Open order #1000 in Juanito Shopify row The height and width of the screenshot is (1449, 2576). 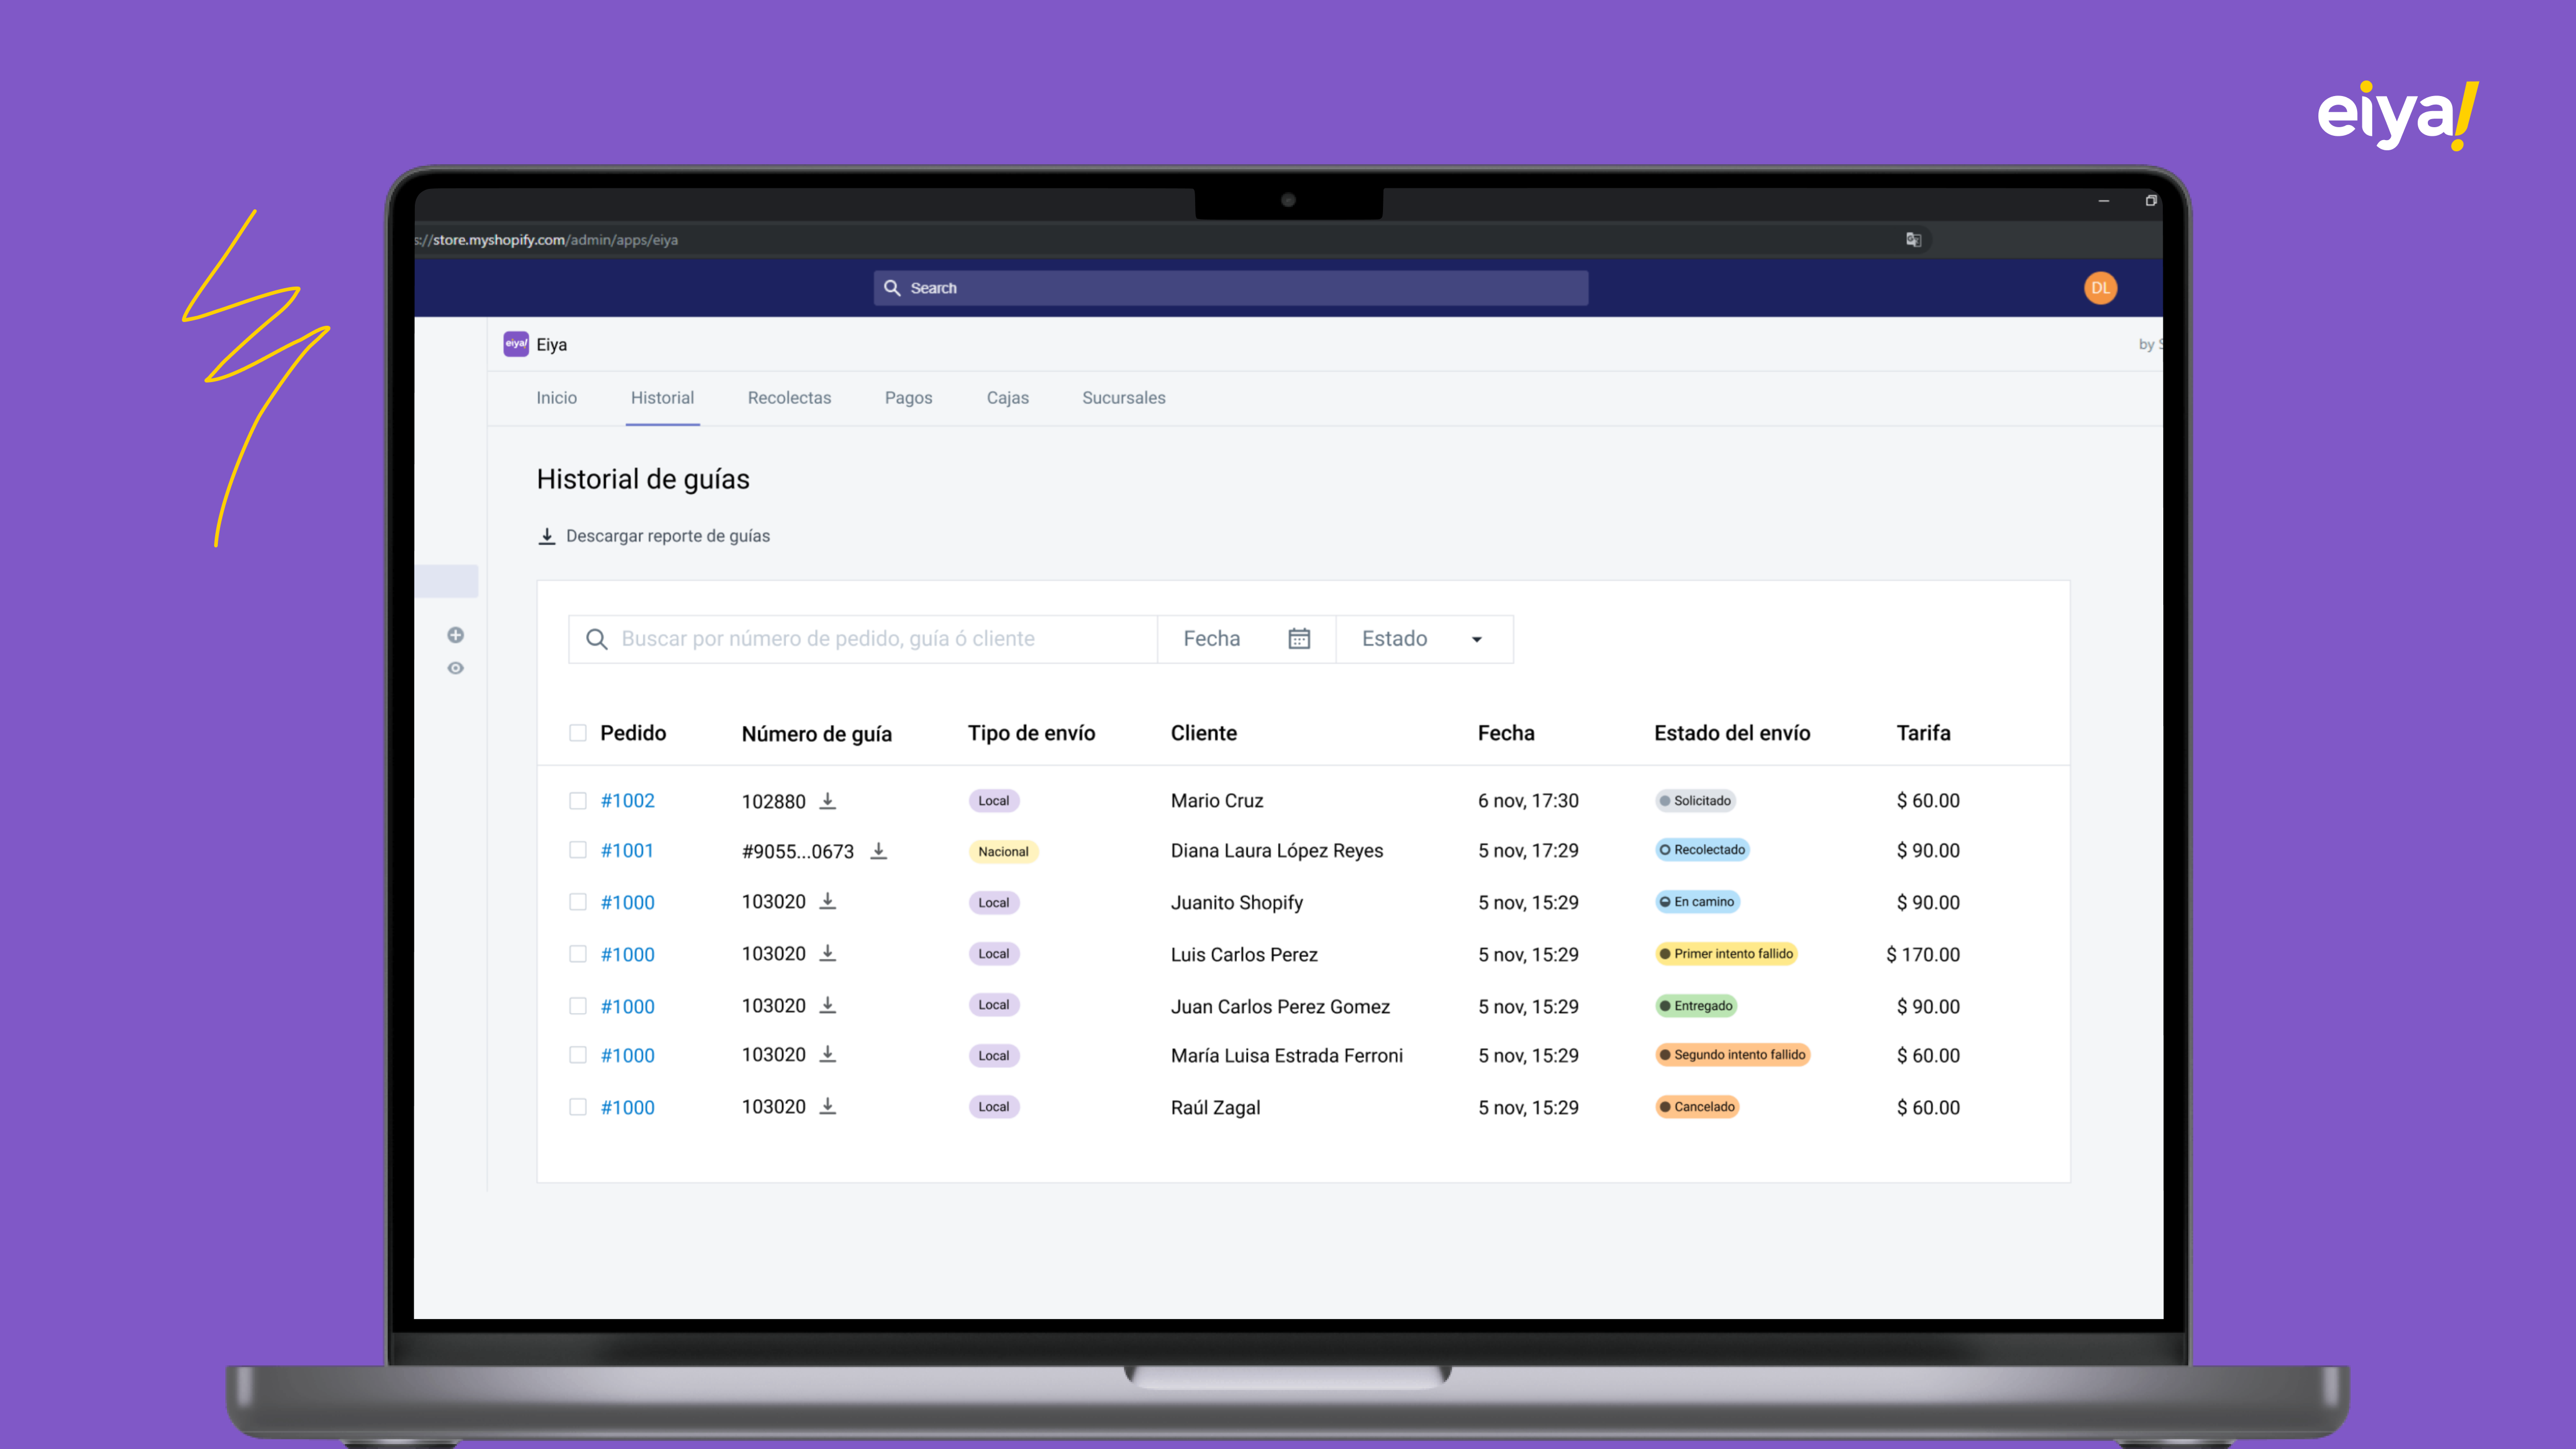(x=627, y=903)
